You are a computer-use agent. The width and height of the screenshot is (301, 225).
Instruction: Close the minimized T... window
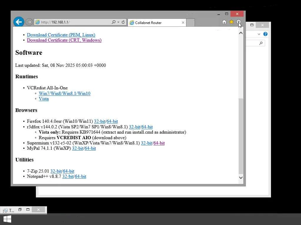click(39, 210)
